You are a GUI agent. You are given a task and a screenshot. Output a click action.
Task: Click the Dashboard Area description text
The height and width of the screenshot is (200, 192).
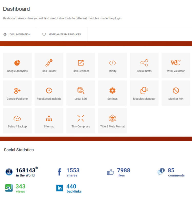click(x=63, y=18)
